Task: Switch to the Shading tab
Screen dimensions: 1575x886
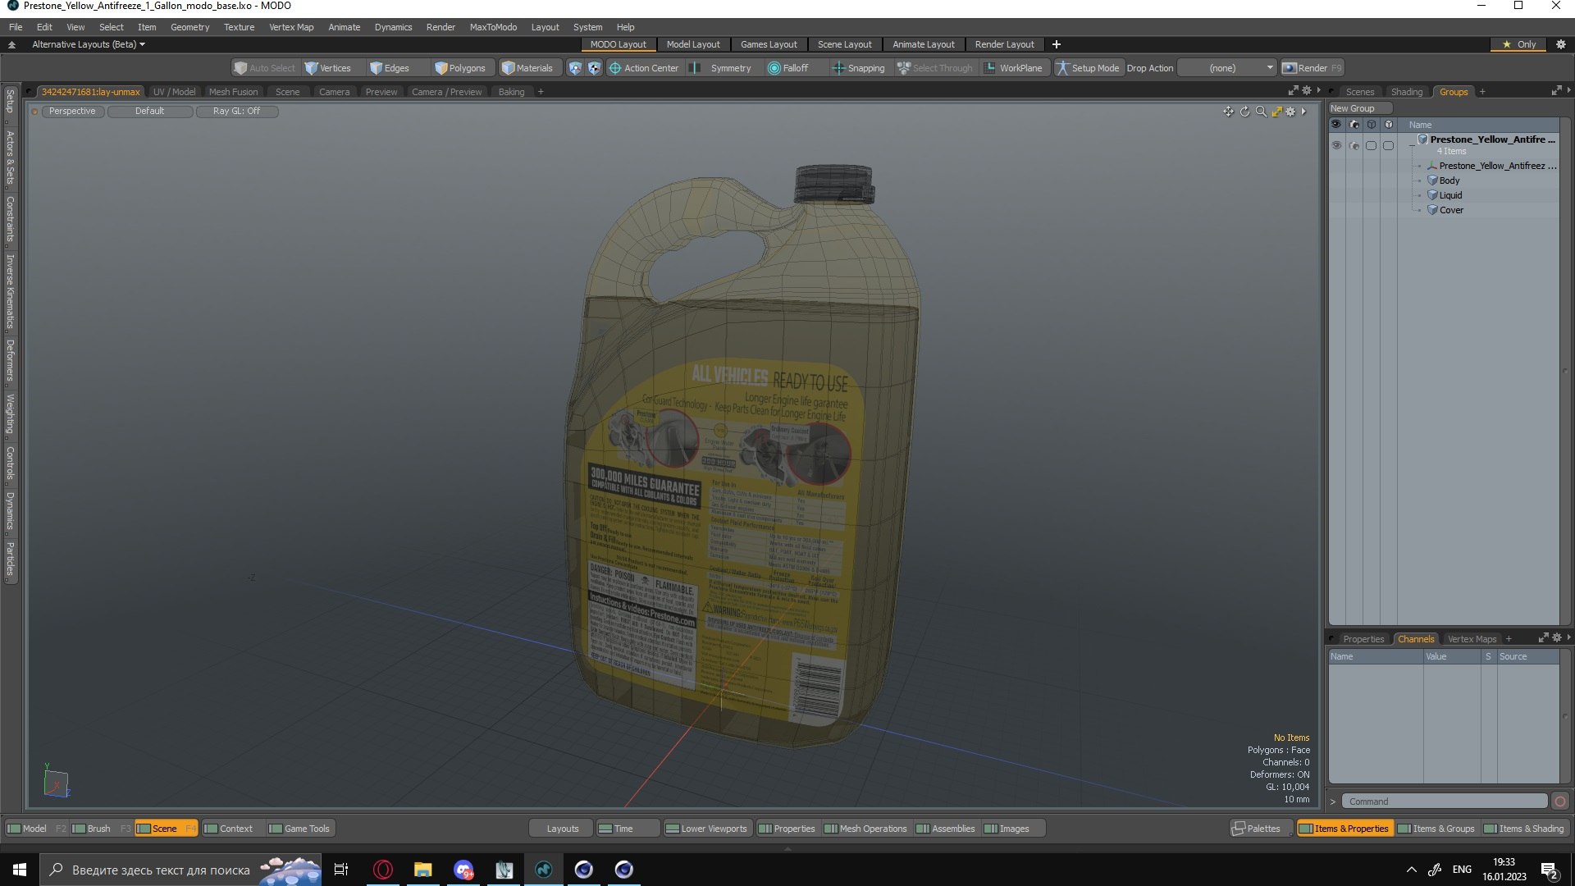Action: point(1406,92)
